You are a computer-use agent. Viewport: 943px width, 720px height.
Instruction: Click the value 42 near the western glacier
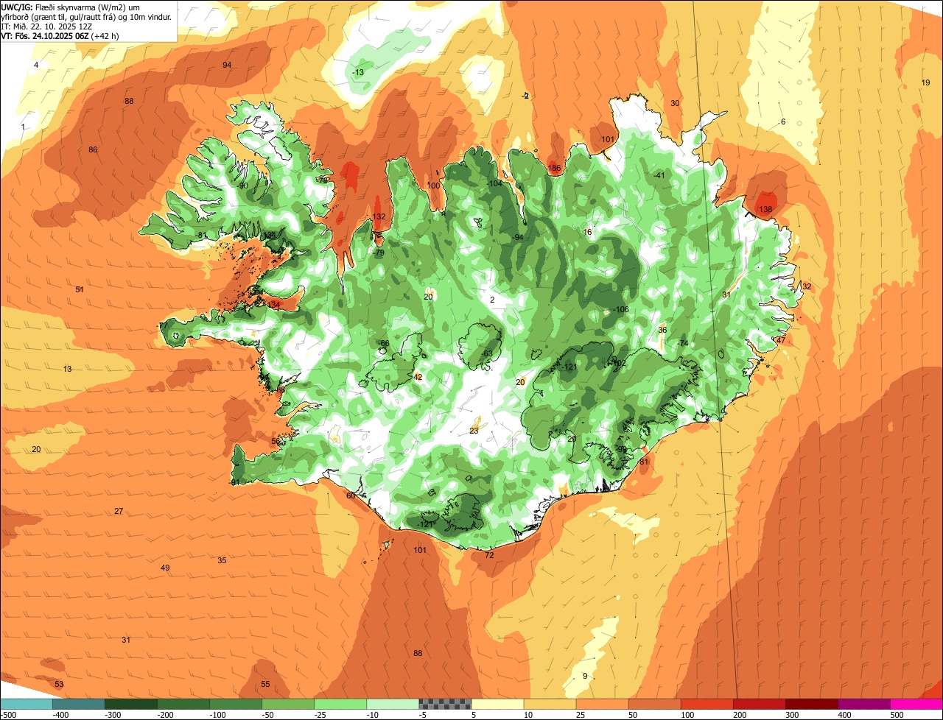coord(418,377)
